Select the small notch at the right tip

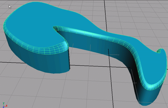click(x=158, y=51)
